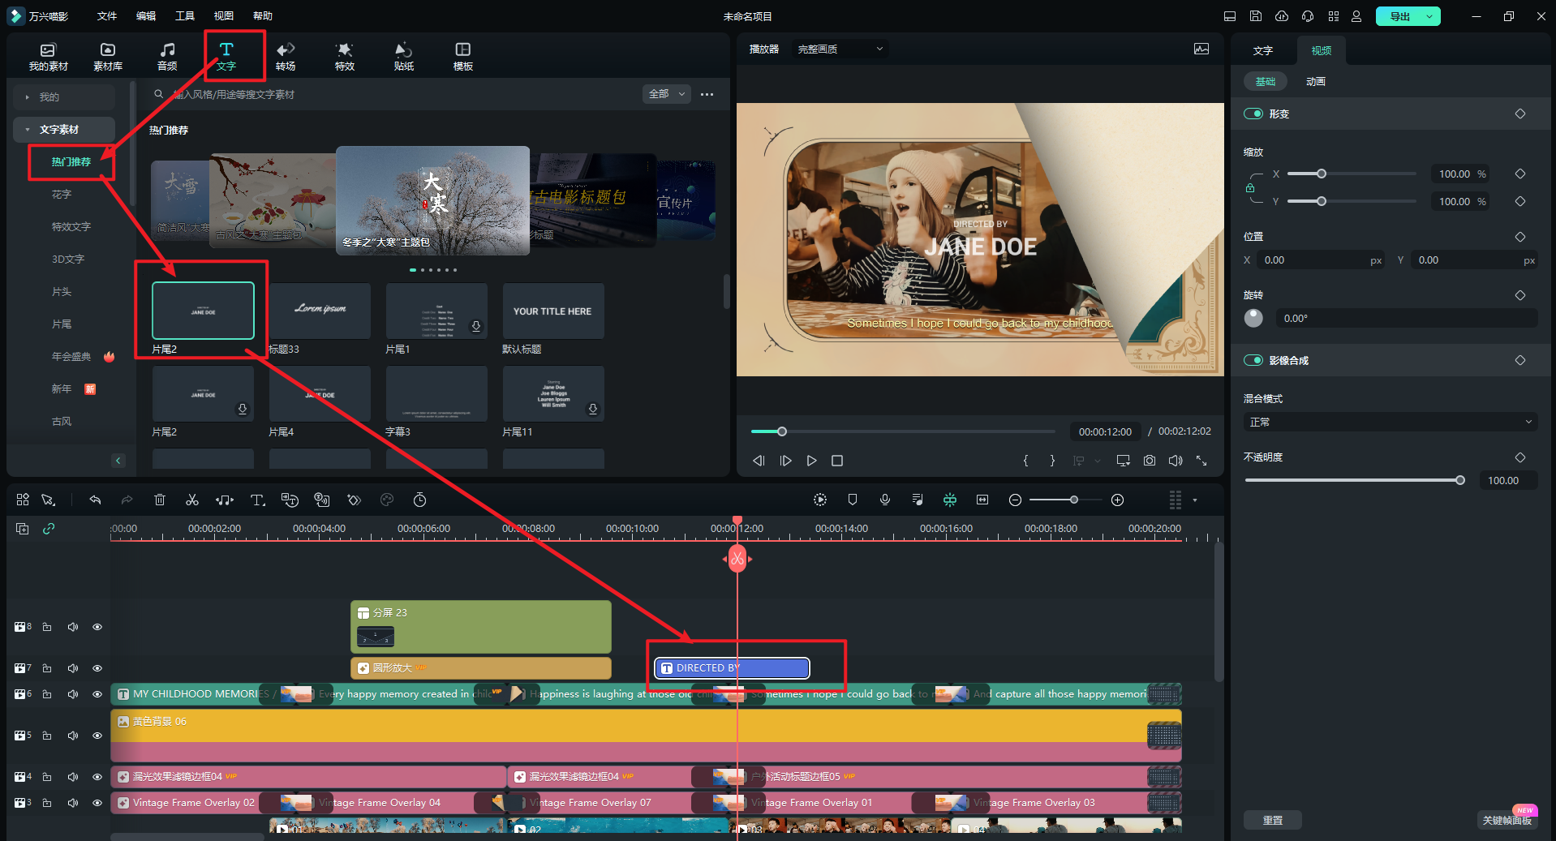The width and height of the screenshot is (1556, 841).
Task: Hide track 7 with the eye icon
Action: [97, 668]
